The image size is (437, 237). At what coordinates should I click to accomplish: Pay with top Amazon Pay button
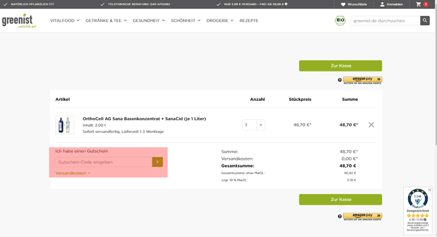point(363,80)
